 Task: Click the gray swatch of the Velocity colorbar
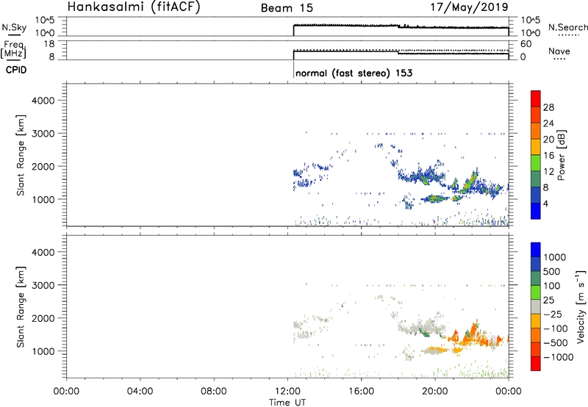536,307
